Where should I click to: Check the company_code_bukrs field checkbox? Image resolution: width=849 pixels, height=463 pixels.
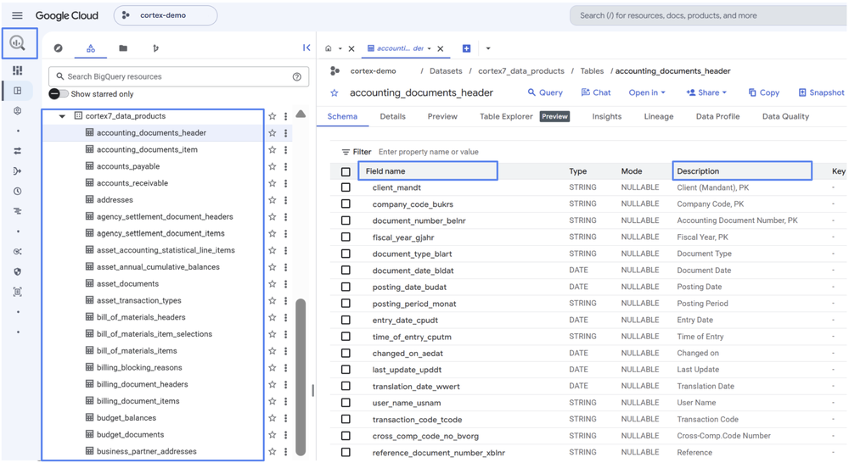(x=346, y=204)
